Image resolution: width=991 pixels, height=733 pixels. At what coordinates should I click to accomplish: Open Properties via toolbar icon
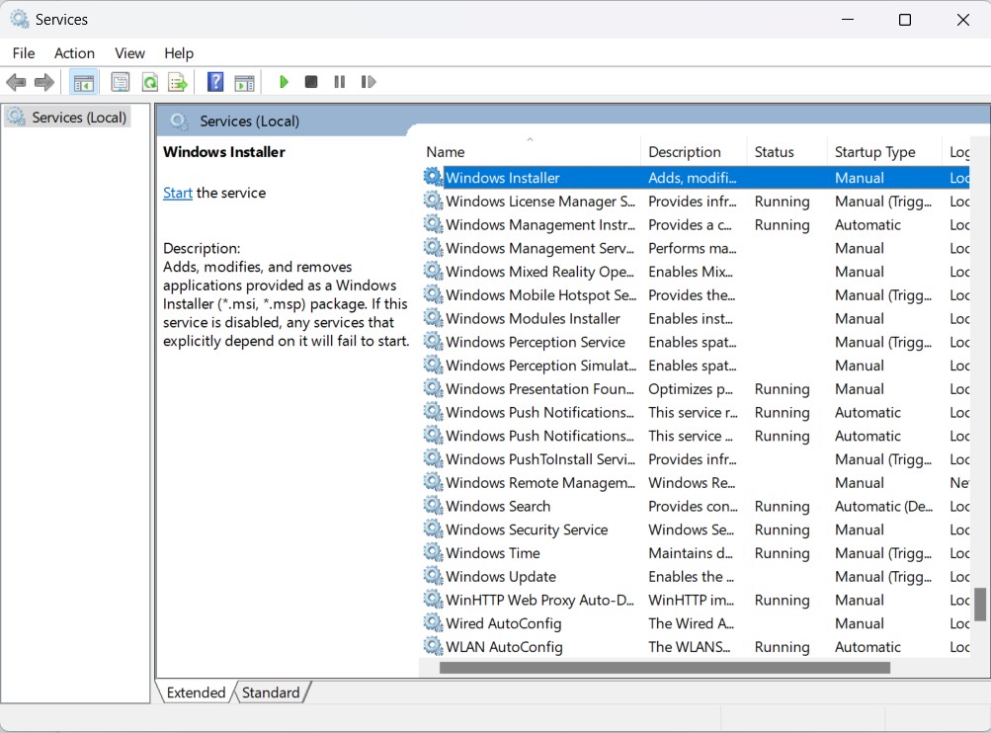[x=121, y=82]
